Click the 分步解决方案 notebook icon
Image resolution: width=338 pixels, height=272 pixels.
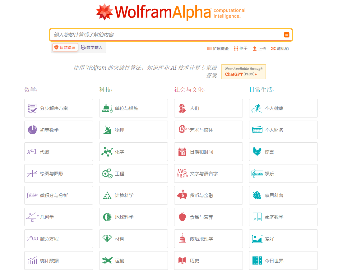click(32, 108)
